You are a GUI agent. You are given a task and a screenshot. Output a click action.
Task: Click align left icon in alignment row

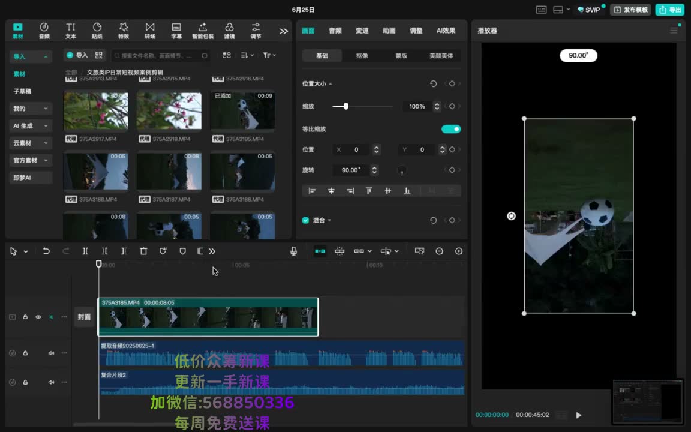(312, 190)
